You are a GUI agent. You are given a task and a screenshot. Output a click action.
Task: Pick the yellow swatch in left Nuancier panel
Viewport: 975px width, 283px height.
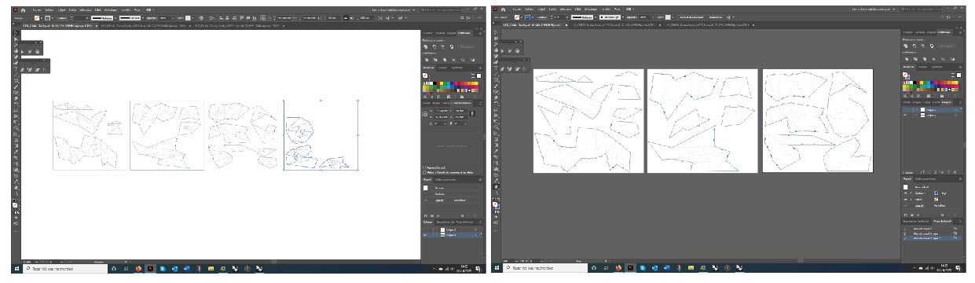[x=442, y=83]
